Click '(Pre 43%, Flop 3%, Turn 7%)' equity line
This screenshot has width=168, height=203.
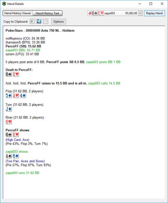(27, 144)
